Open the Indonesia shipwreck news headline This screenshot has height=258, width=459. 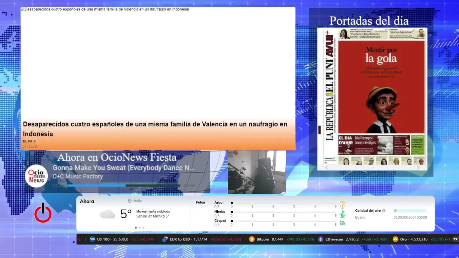(155, 129)
